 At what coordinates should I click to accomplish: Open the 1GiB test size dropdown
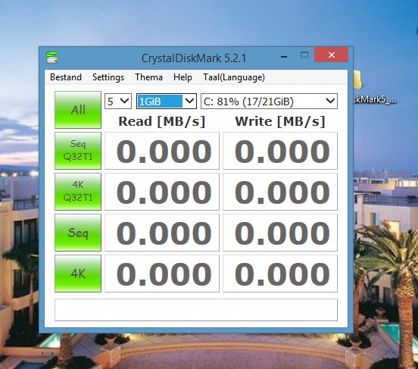pyautogui.click(x=167, y=101)
